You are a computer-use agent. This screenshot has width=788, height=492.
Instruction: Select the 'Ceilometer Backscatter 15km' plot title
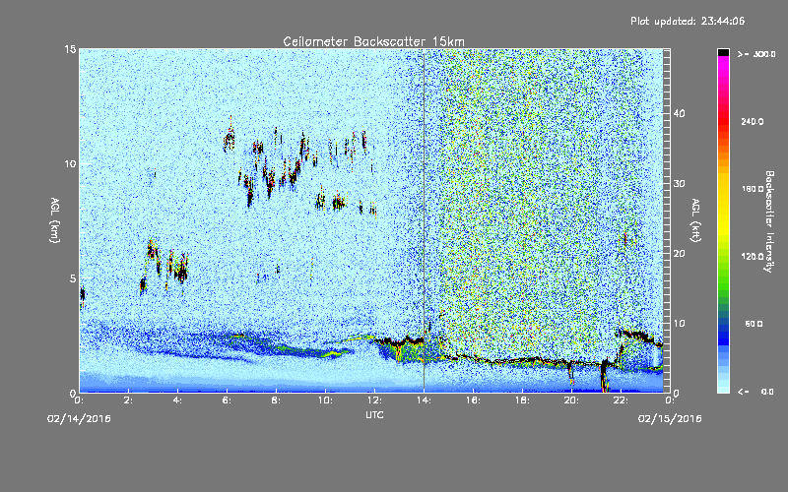[x=373, y=41]
